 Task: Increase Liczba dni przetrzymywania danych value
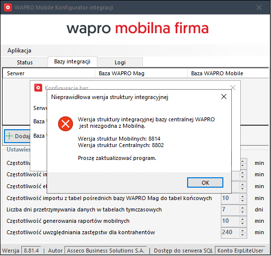pyautogui.click(x=242, y=207)
